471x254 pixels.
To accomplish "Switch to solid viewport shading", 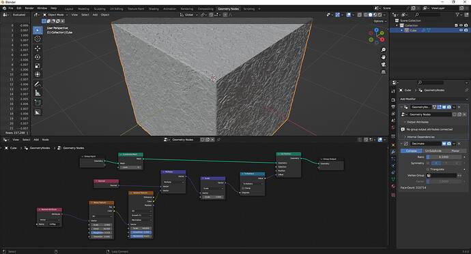I will pos(371,15).
